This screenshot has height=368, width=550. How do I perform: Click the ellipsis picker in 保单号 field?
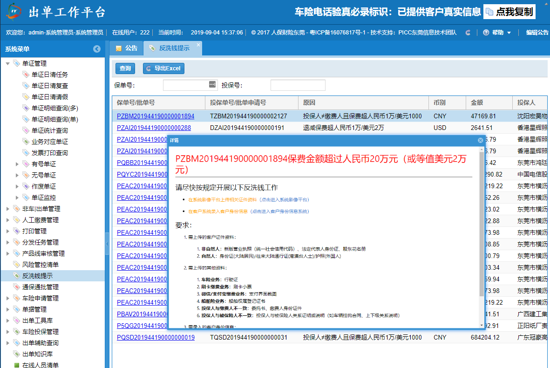[x=212, y=84]
